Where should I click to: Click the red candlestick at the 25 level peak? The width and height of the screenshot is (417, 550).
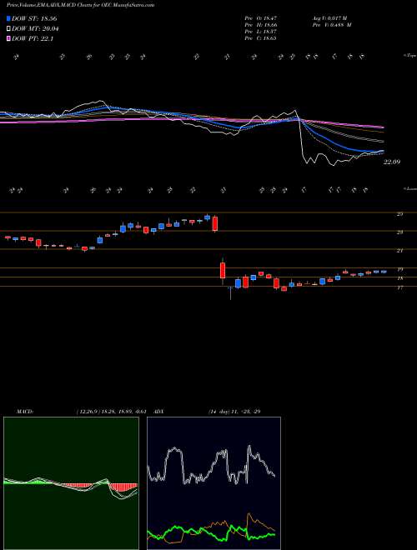(x=215, y=223)
